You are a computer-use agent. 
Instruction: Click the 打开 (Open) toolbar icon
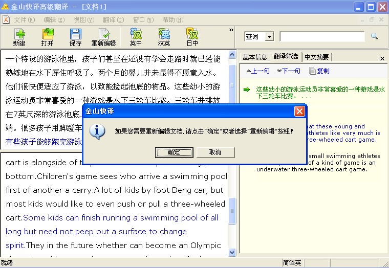point(48,37)
